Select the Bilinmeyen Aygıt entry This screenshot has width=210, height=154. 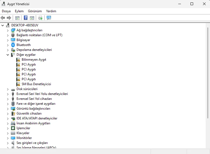(x=34, y=60)
